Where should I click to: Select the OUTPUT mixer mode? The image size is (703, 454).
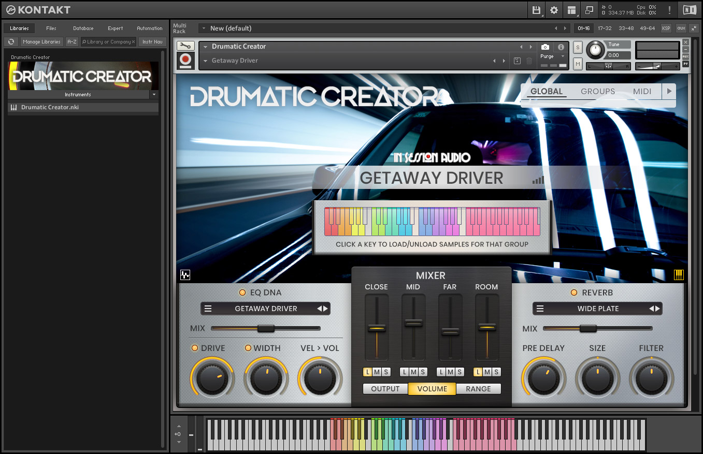[385, 389]
